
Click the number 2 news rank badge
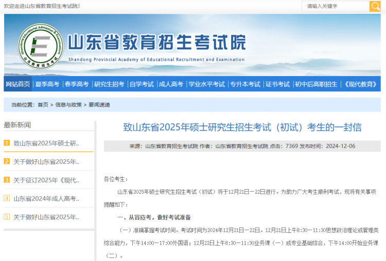click(x=7, y=161)
